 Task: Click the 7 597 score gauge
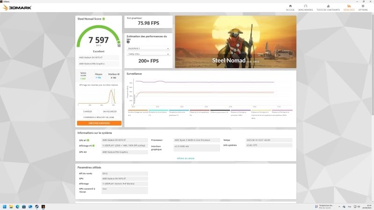tap(99, 37)
